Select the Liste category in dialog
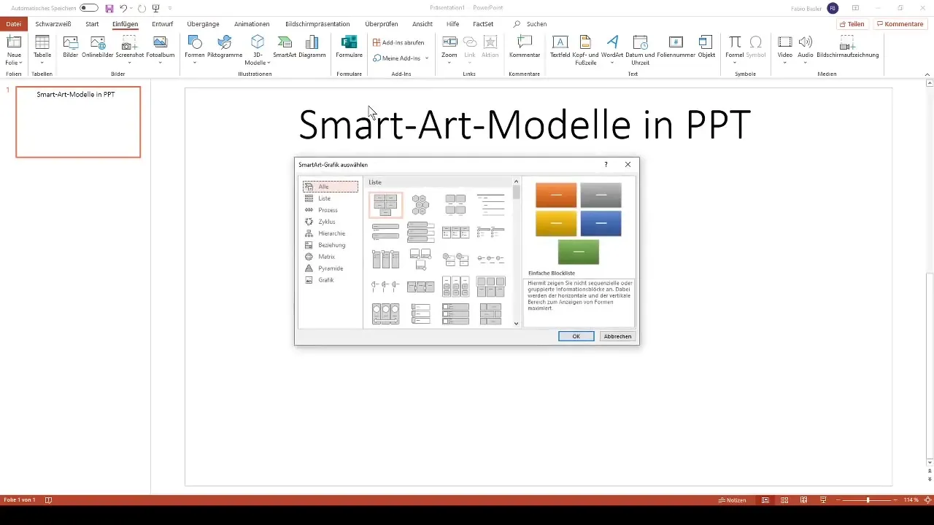This screenshot has height=525, width=934. point(331,198)
